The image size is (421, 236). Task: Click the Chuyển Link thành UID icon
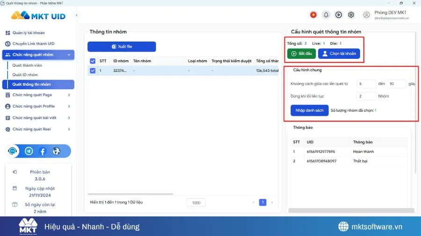point(8,44)
